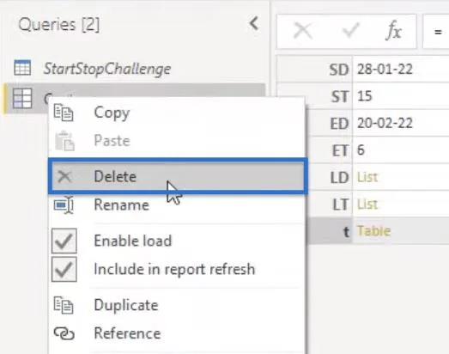The height and width of the screenshot is (354, 449).
Task: Confirm formula with checkmark icon
Action: point(351,30)
